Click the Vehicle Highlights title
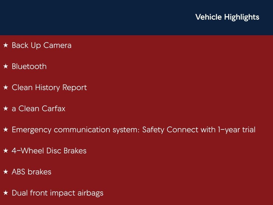This screenshot has width=273, height=205. [227, 17]
